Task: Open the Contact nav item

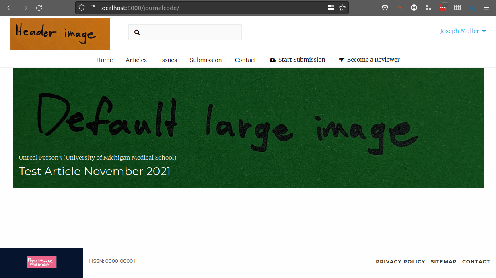Action: pos(245,60)
